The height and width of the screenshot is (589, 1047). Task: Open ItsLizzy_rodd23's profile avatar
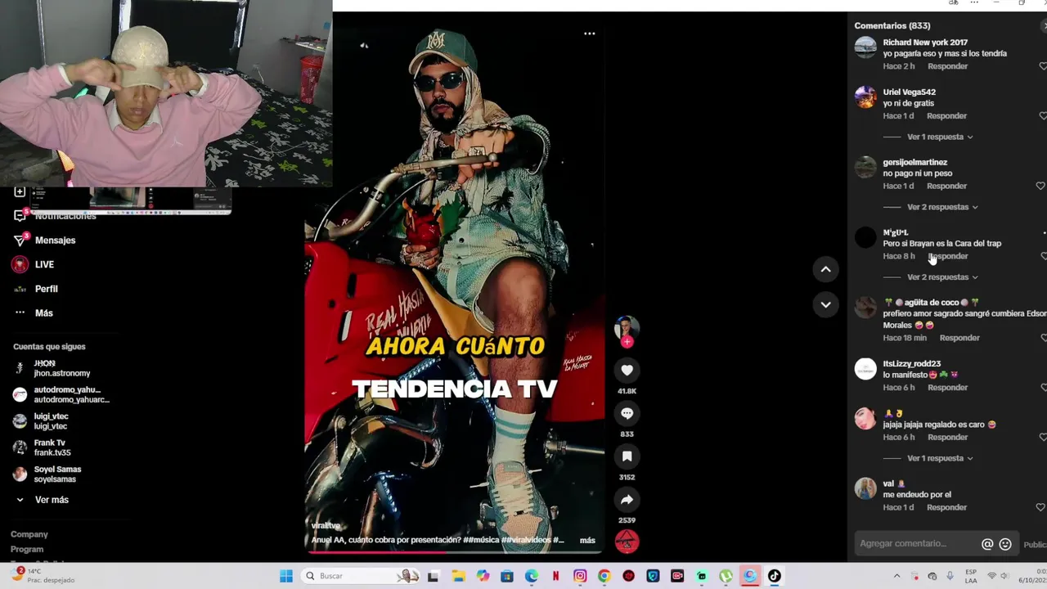[865, 369]
